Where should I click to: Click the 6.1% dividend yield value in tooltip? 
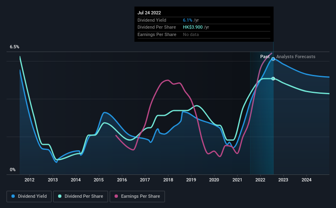187,20
